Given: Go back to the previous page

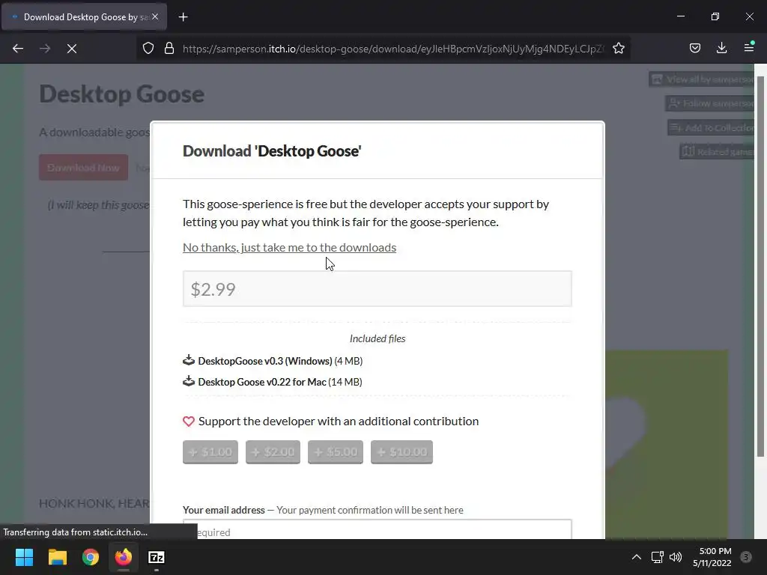Looking at the screenshot, I should [x=18, y=49].
